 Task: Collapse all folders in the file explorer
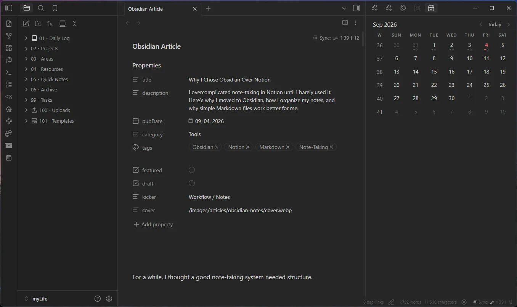75,24
